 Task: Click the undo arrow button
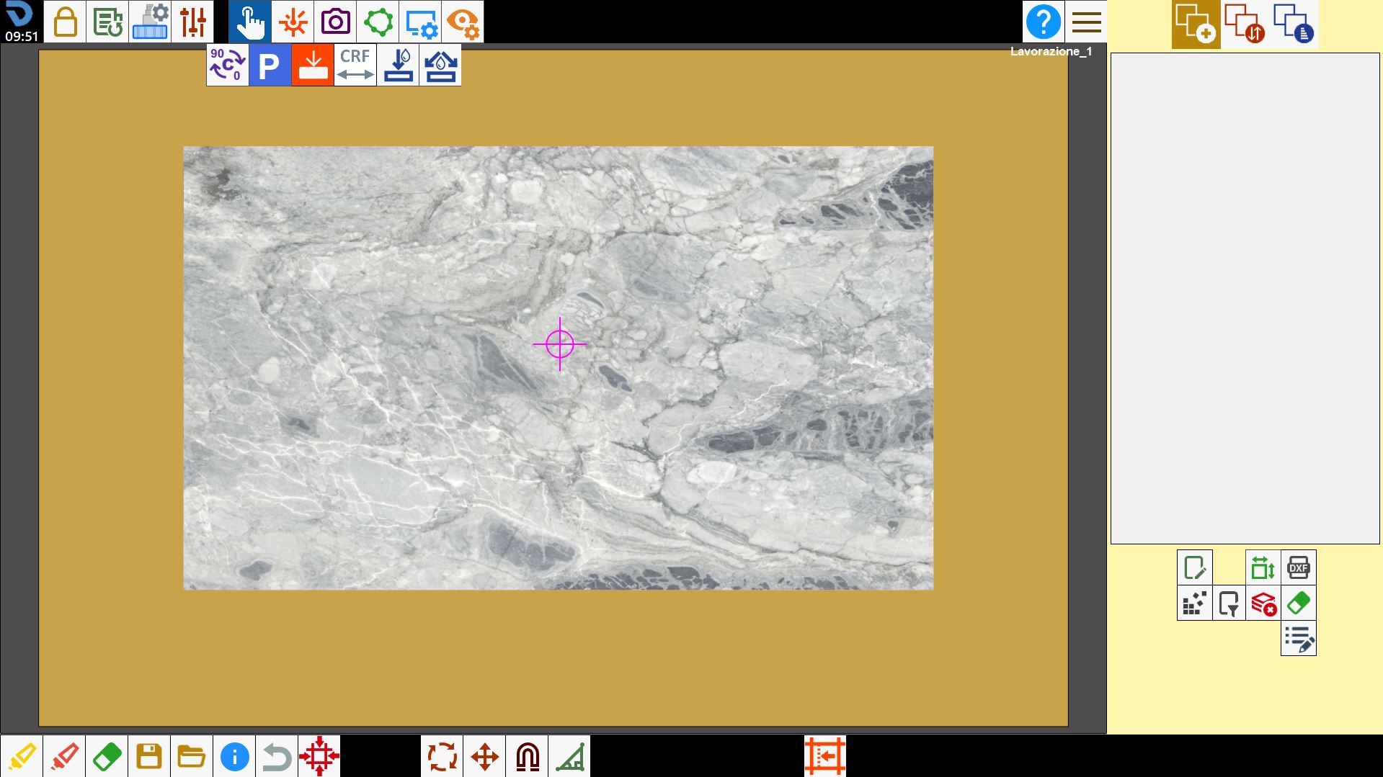[x=276, y=756]
